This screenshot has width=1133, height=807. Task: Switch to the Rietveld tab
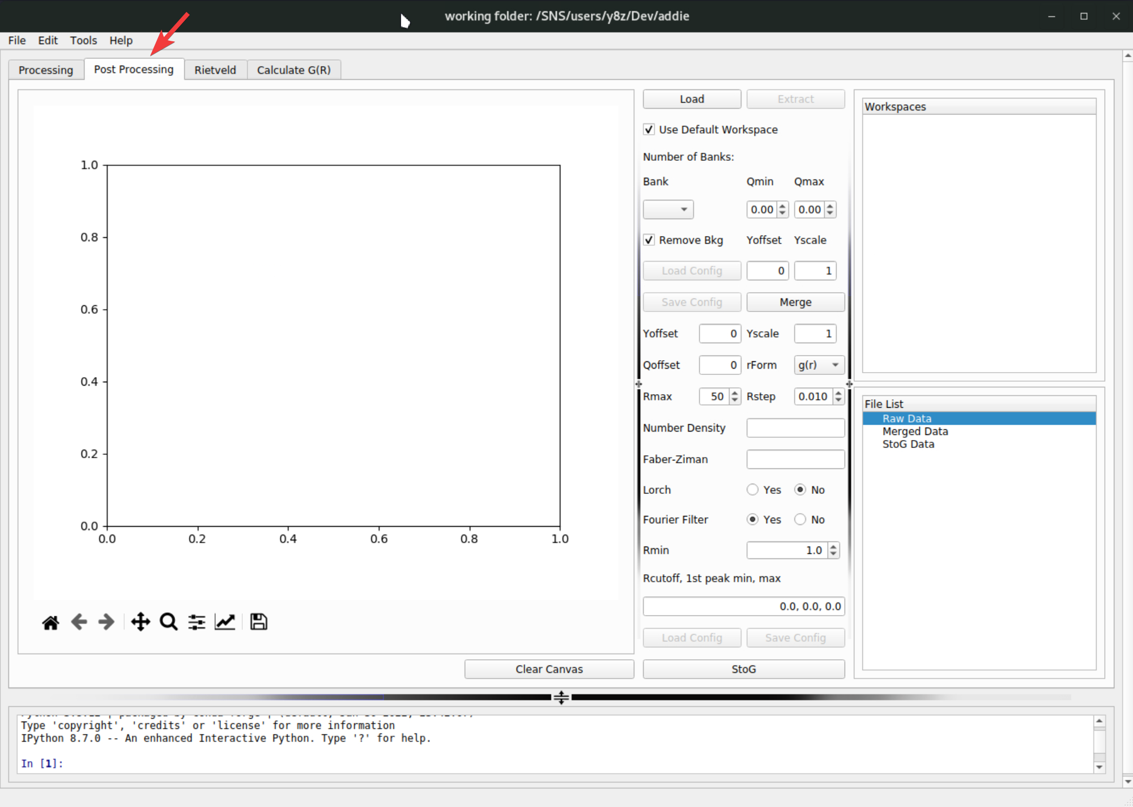point(215,70)
